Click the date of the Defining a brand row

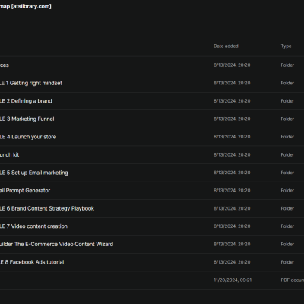pos(232,101)
